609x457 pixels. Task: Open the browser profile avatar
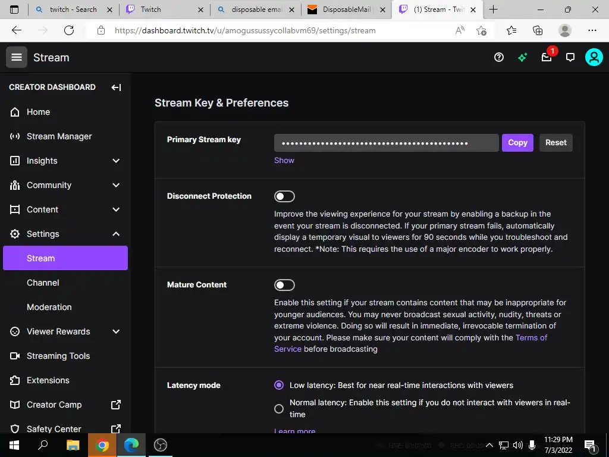click(x=565, y=30)
